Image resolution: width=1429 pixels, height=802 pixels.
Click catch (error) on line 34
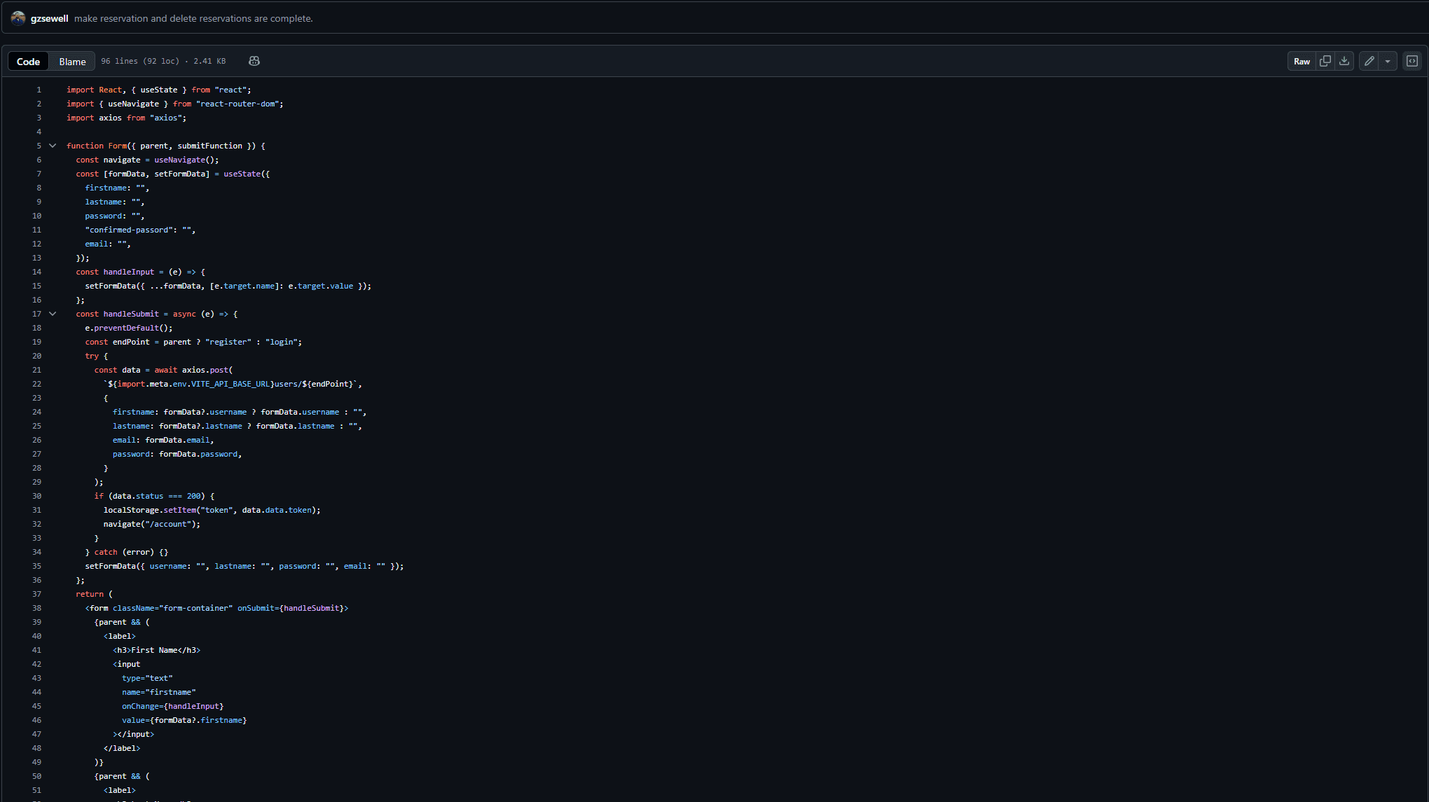(124, 552)
